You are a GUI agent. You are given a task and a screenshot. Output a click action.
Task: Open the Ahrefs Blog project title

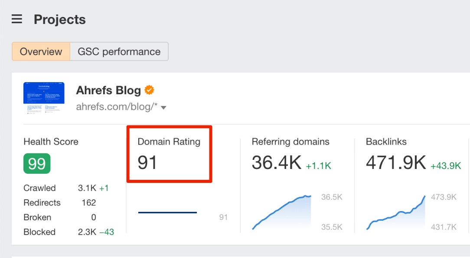click(x=108, y=90)
